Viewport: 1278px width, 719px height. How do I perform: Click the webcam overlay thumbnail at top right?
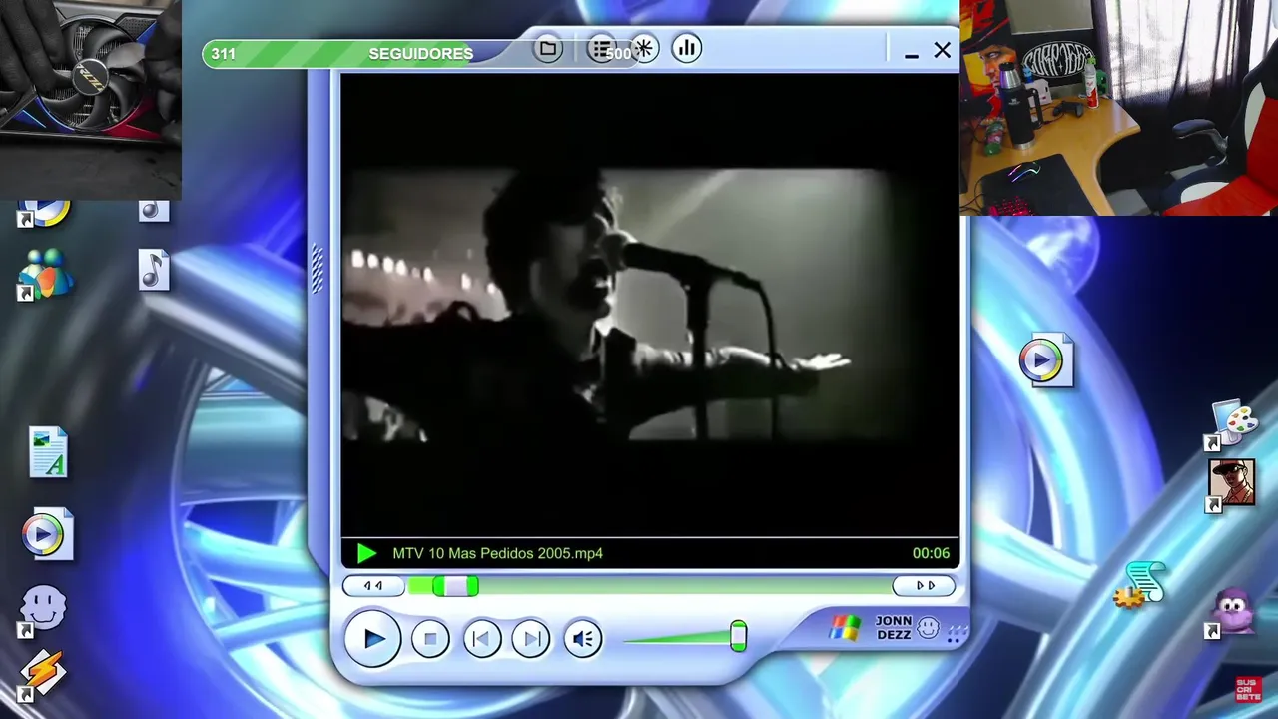point(1118,107)
